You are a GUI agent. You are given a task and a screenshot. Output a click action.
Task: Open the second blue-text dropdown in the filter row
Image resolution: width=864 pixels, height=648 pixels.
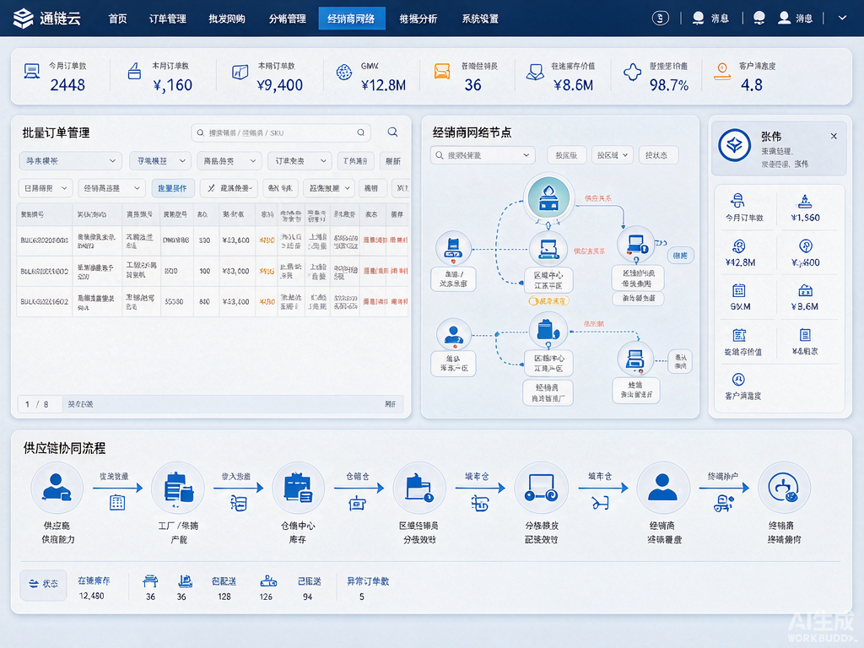coord(160,161)
